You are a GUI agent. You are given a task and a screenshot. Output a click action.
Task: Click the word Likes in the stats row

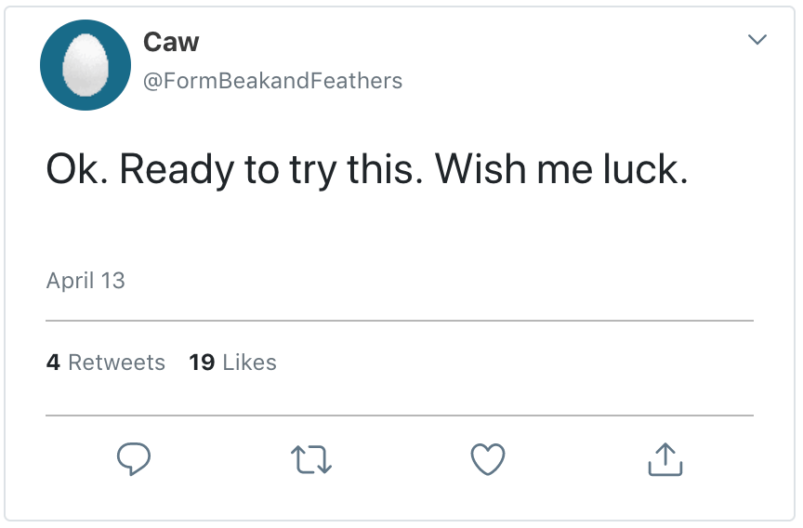[x=250, y=363]
